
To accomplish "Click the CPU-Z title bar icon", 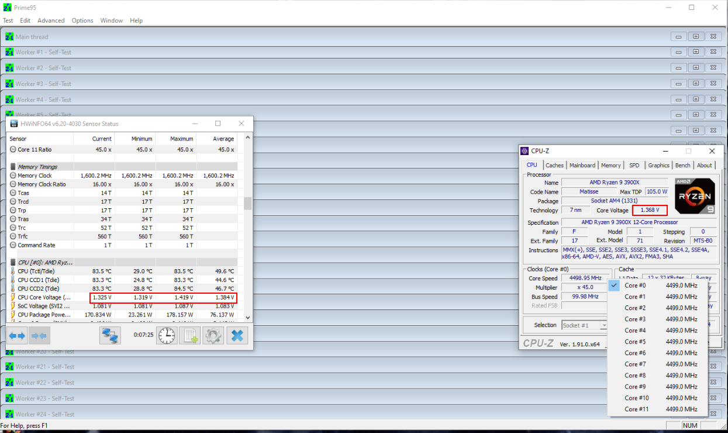I will click(x=525, y=151).
